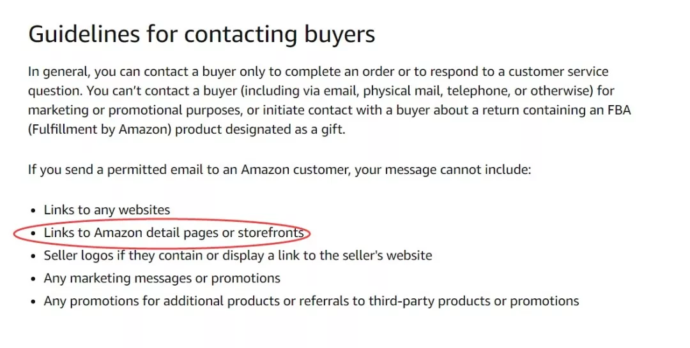Click the bullet dot before "Any marketing messages"

tap(34, 279)
